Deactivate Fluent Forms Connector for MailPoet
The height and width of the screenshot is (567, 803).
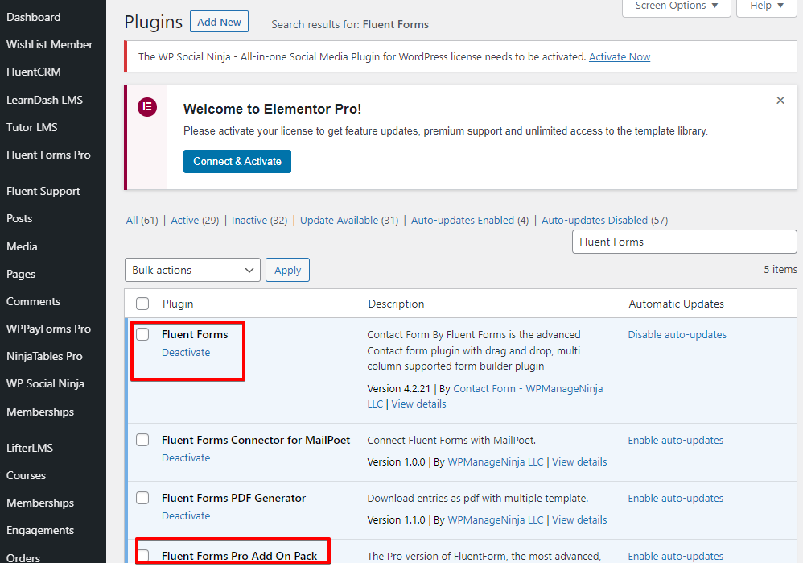coord(186,458)
